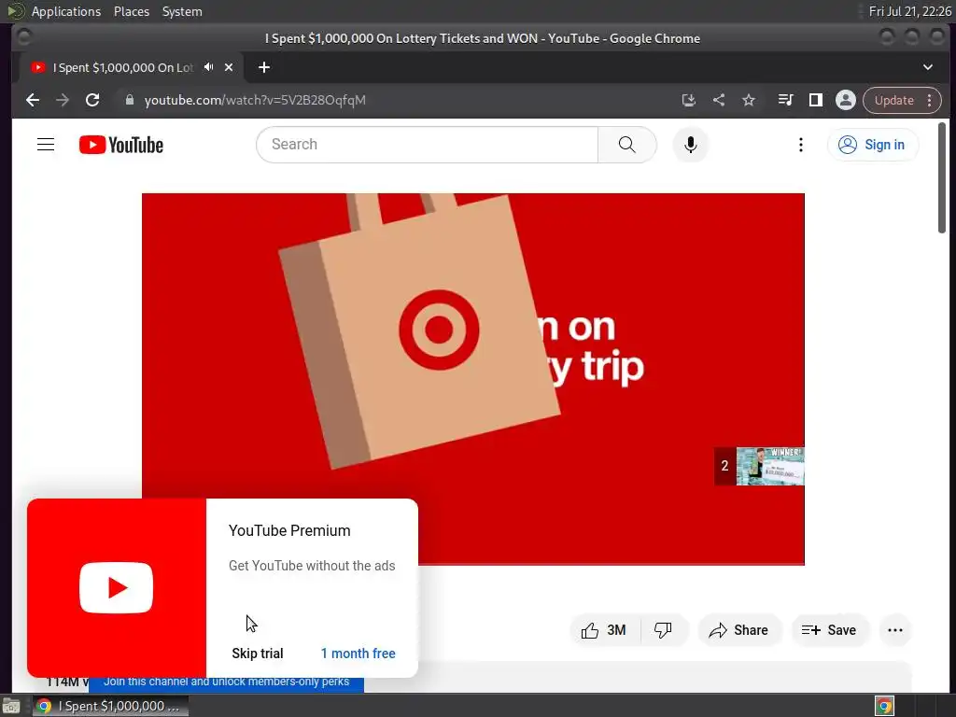Click the lock icon in address bar
956x717 pixels.
129,100
